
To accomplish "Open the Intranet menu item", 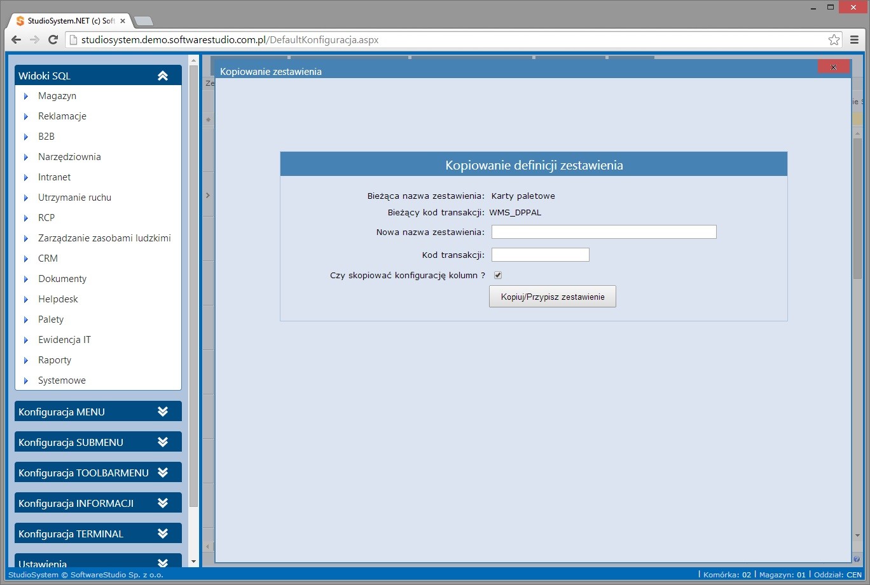I will pyautogui.click(x=54, y=177).
